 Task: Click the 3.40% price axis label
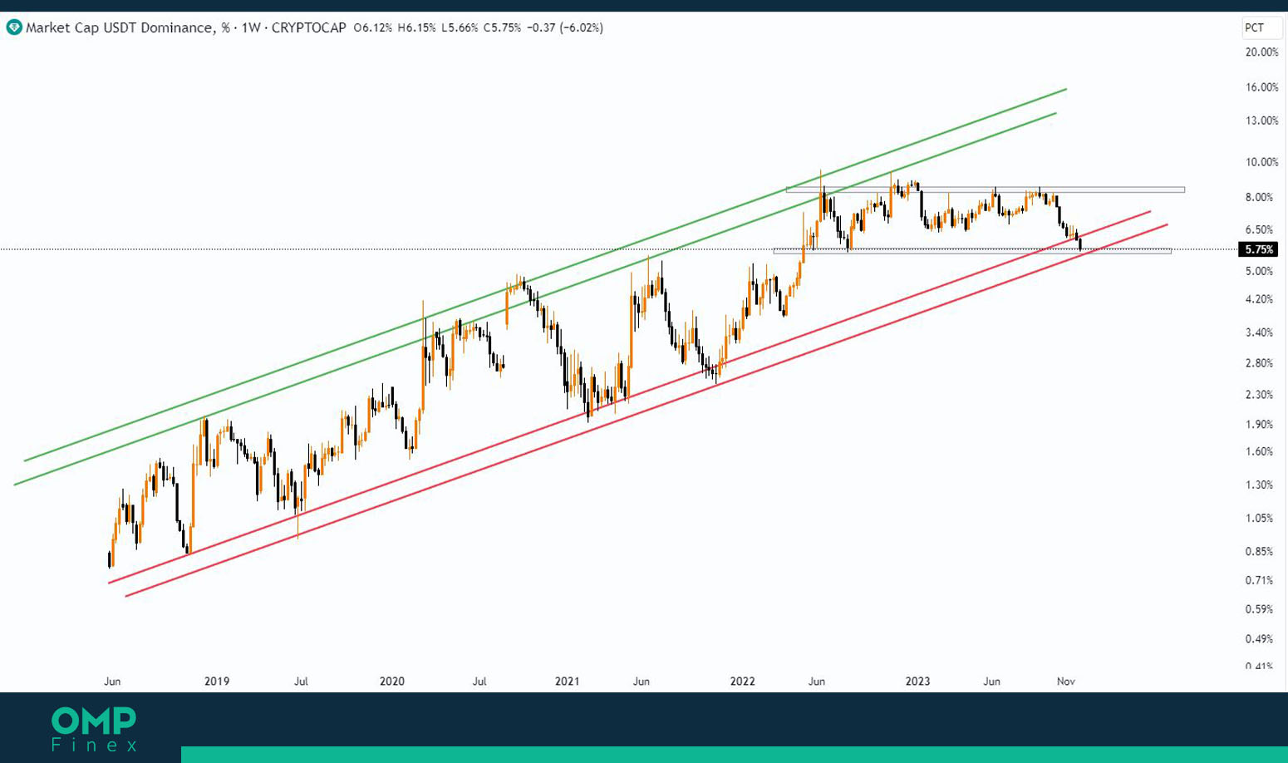[x=1259, y=332]
